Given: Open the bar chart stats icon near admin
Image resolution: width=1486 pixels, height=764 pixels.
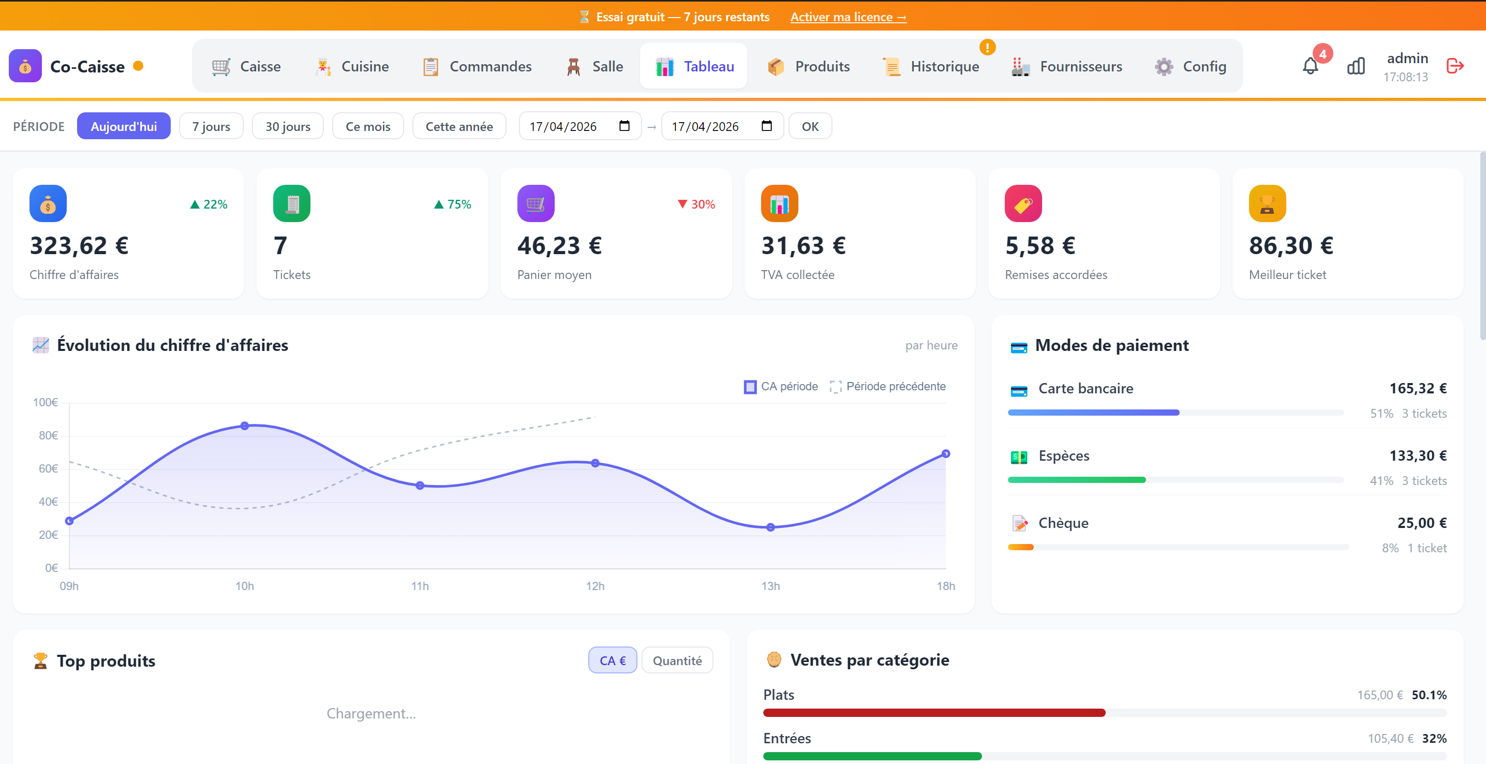Looking at the screenshot, I should coord(1356,66).
